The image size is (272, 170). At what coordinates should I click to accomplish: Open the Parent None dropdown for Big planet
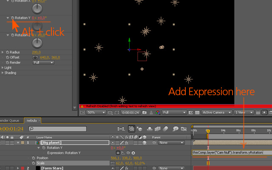pos(171,143)
